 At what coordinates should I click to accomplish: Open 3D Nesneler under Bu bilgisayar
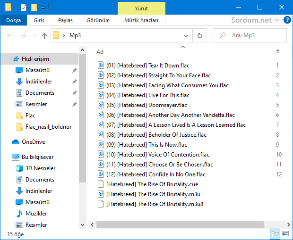[40, 168]
